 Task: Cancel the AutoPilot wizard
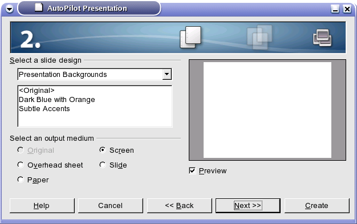pyautogui.click(x=111, y=206)
